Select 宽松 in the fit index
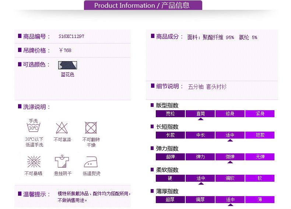291x209 pixels. pyautogui.click(x=171, y=114)
